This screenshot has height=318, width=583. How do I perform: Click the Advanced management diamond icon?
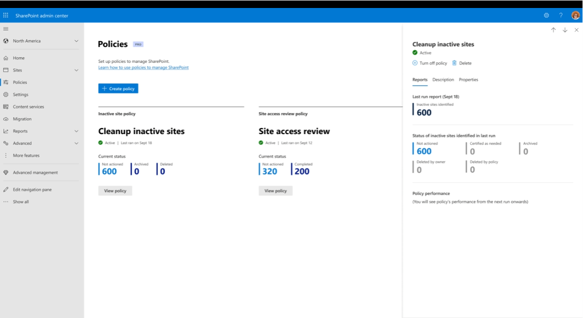[5, 172]
